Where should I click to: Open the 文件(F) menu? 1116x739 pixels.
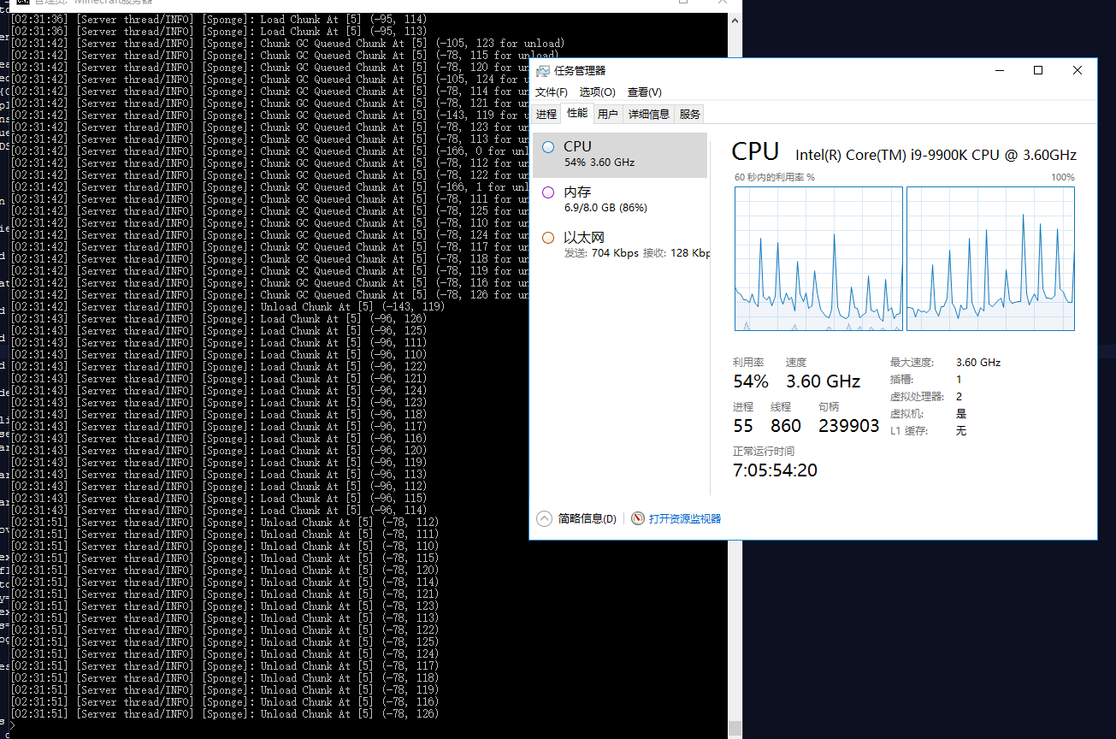click(551, 92)
